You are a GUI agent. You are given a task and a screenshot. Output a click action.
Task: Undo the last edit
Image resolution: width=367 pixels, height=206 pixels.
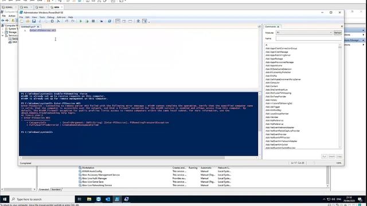(x=67, y=21)
